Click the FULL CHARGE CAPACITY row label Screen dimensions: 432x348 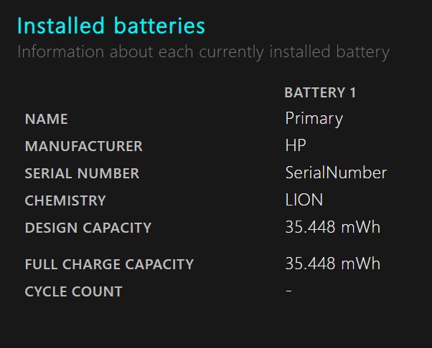coord(109,264)
